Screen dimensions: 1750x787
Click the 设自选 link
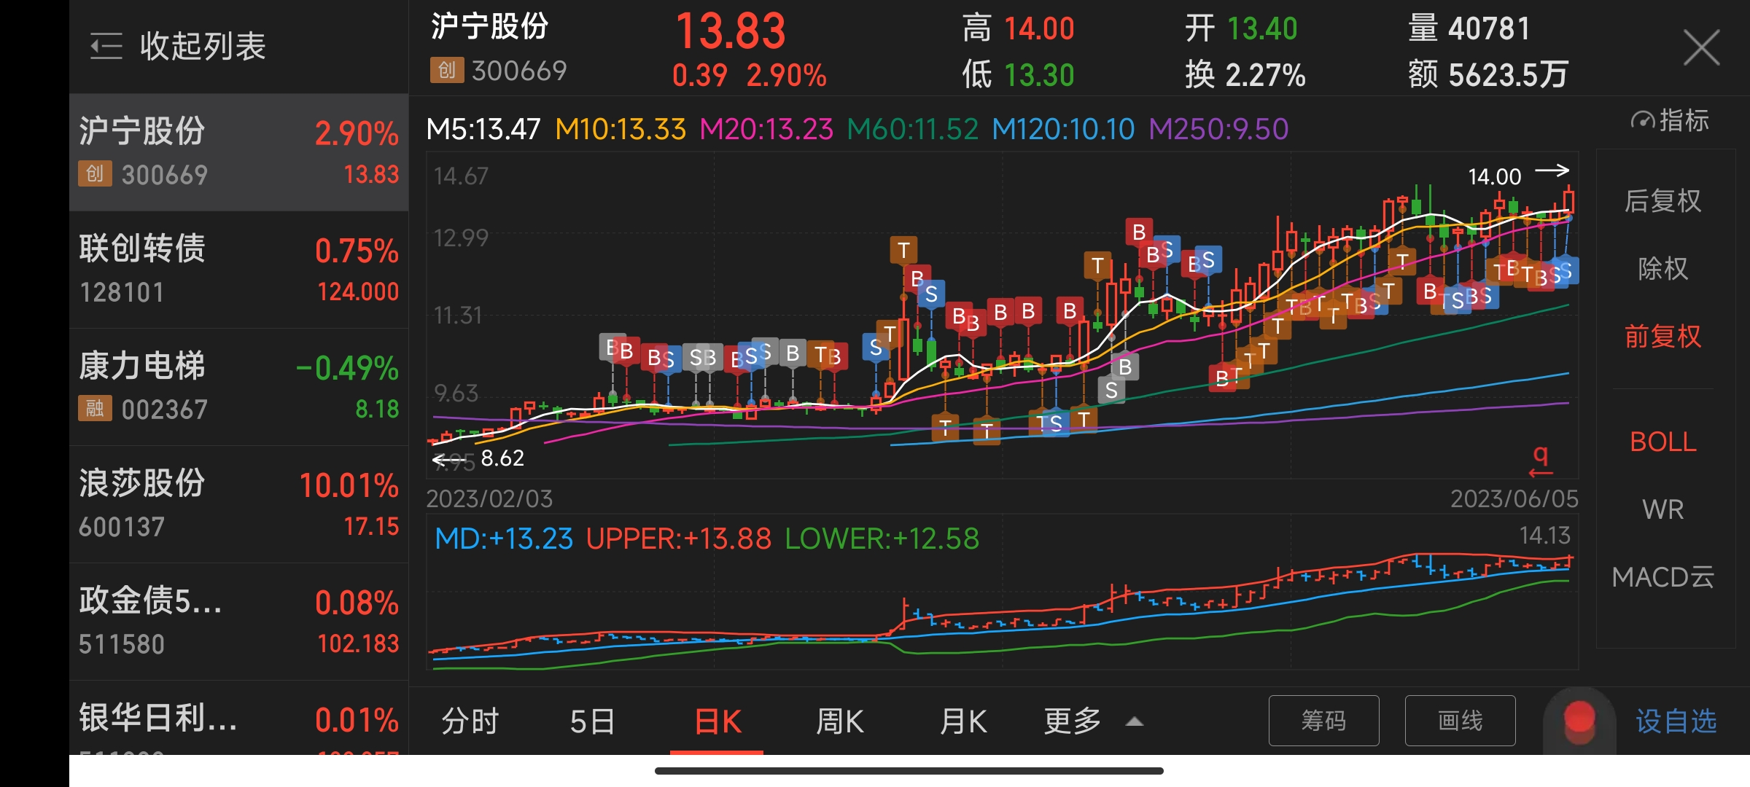[x=1676, y=721]
